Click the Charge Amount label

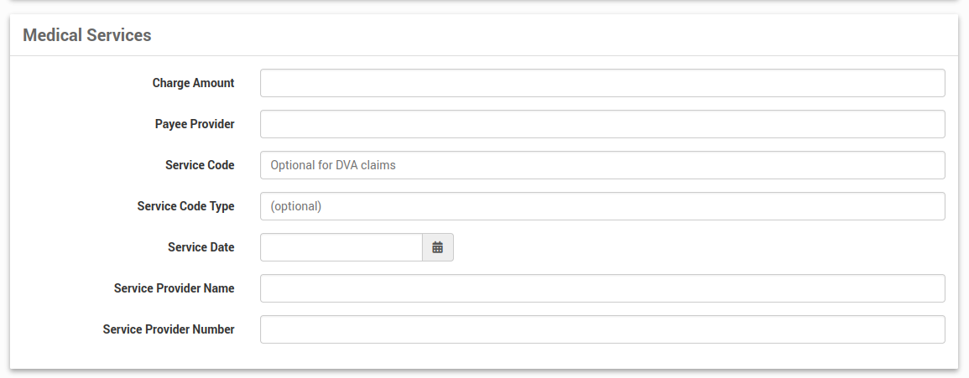193,83
